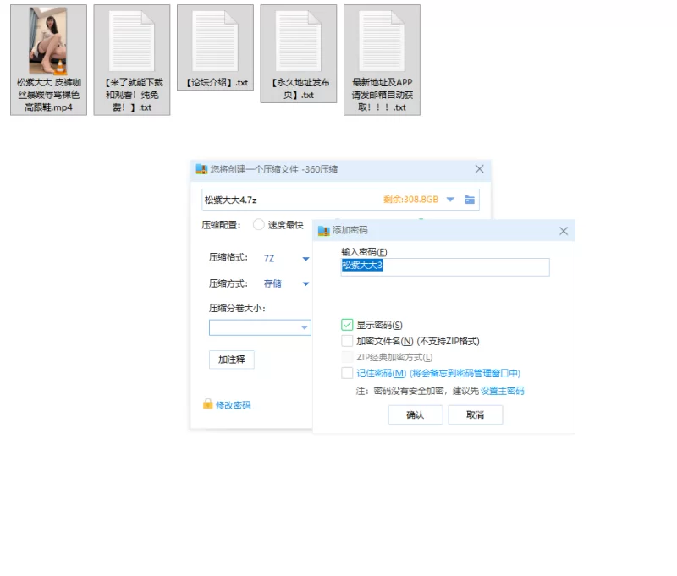
Task: Click the lock icon beside 修改密码
Action: tap(207, 403)
